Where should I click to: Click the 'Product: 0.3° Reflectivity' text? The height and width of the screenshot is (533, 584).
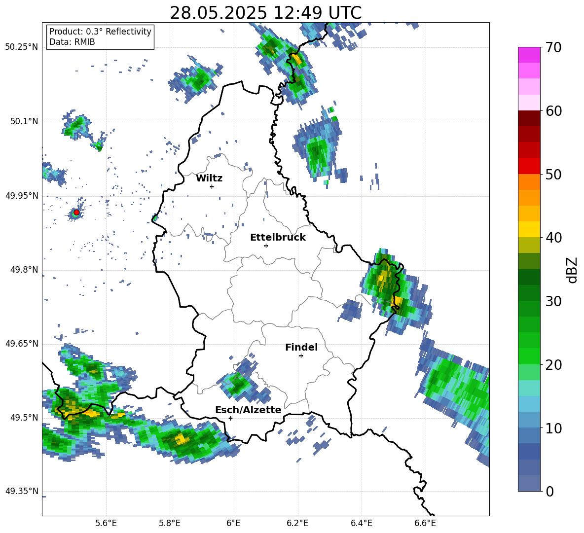coord(100,31)
